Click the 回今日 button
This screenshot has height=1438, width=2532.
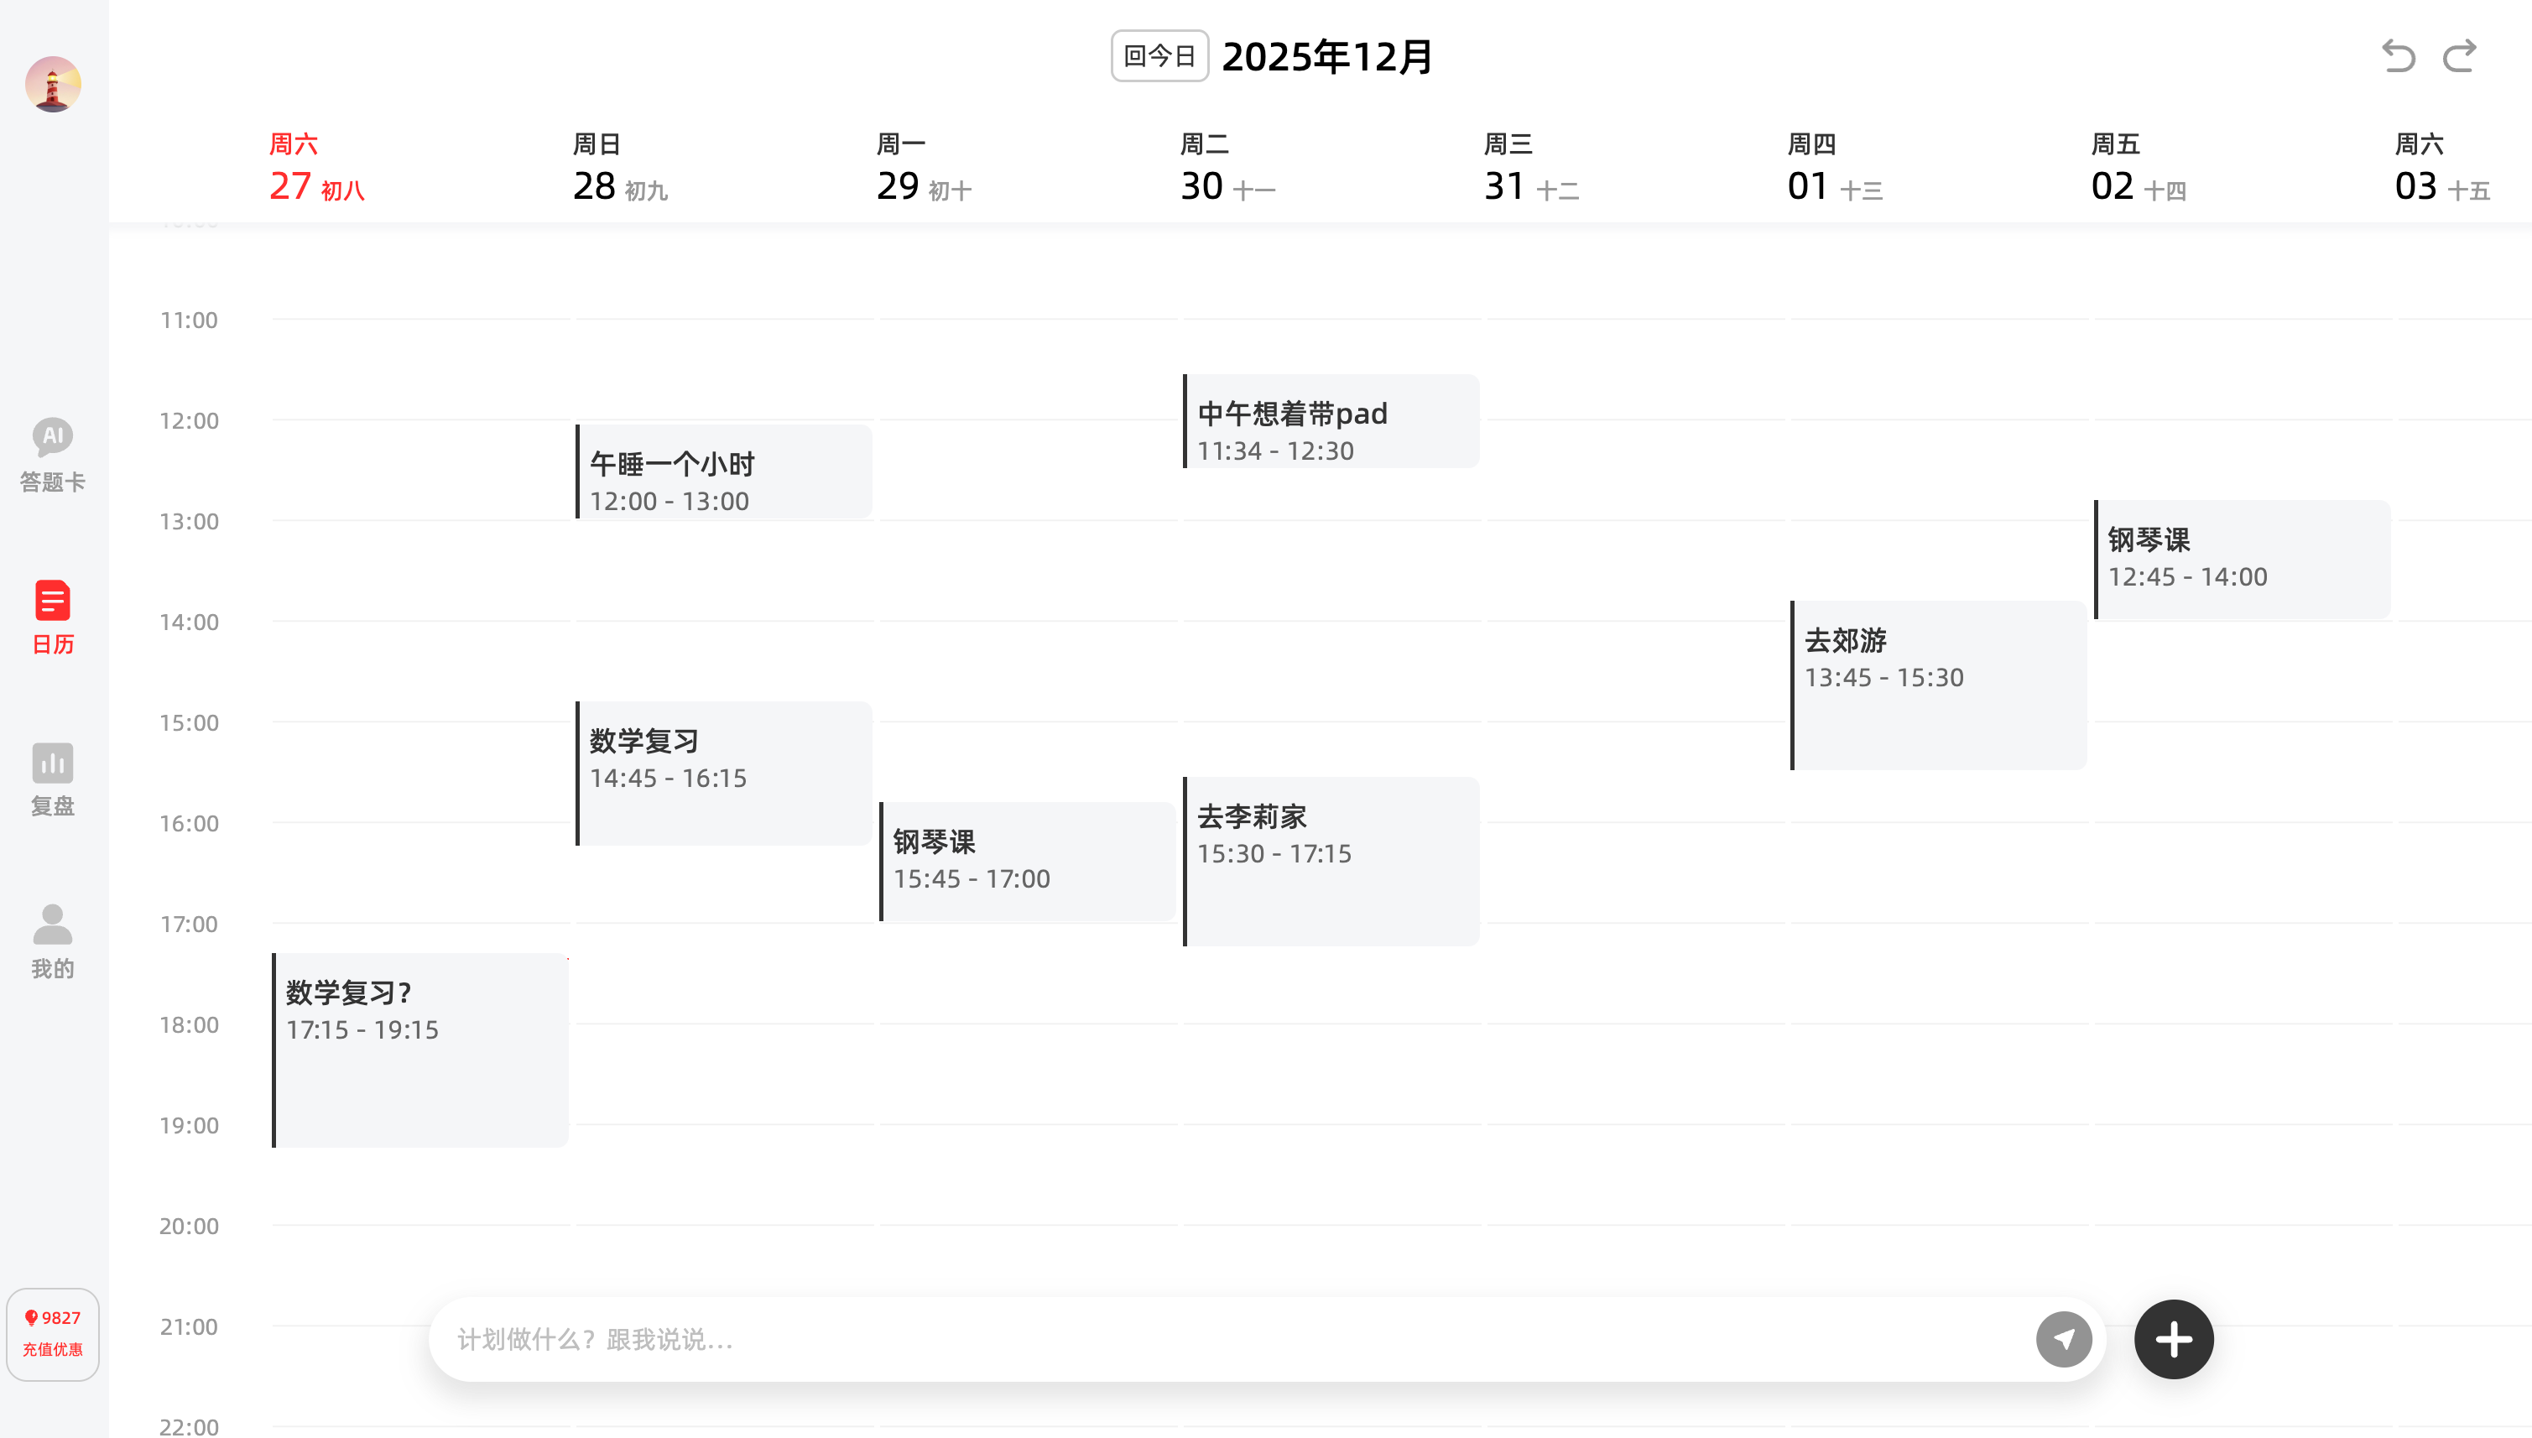coord(1159,56)
